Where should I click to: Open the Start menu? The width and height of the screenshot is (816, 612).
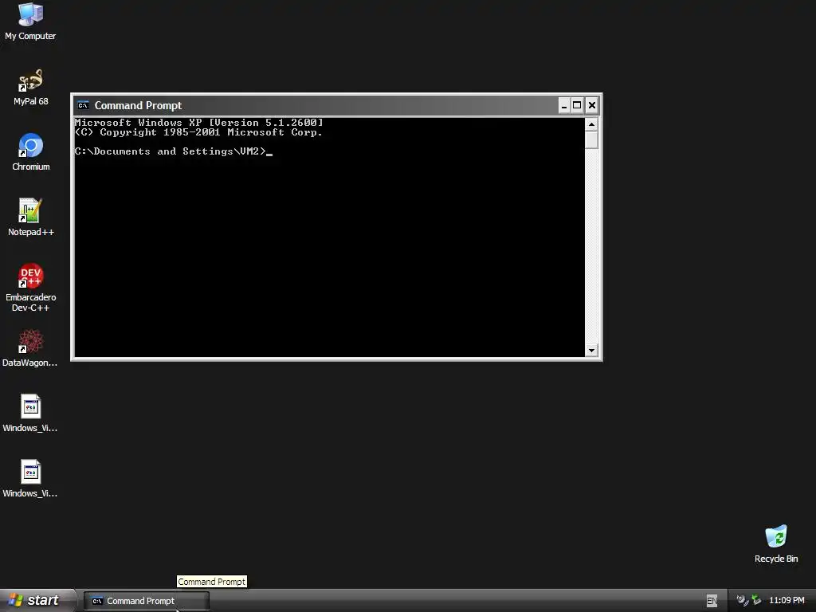pyautogui.click(x=37, y=601)
